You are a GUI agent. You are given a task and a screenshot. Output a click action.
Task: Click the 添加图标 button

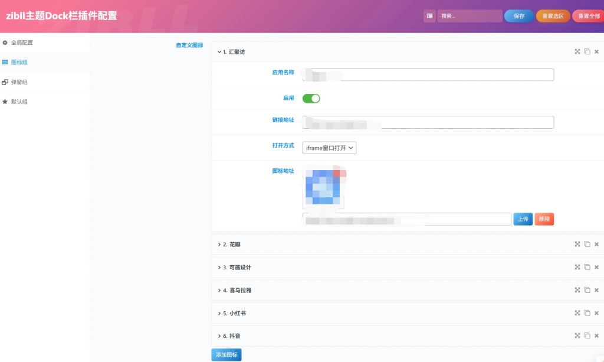pyautogui.click(x=226, y=355)
